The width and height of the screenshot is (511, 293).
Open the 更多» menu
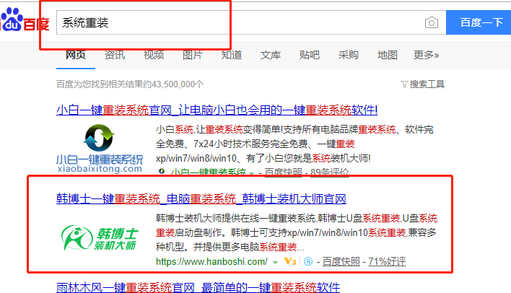pos(426,55)
